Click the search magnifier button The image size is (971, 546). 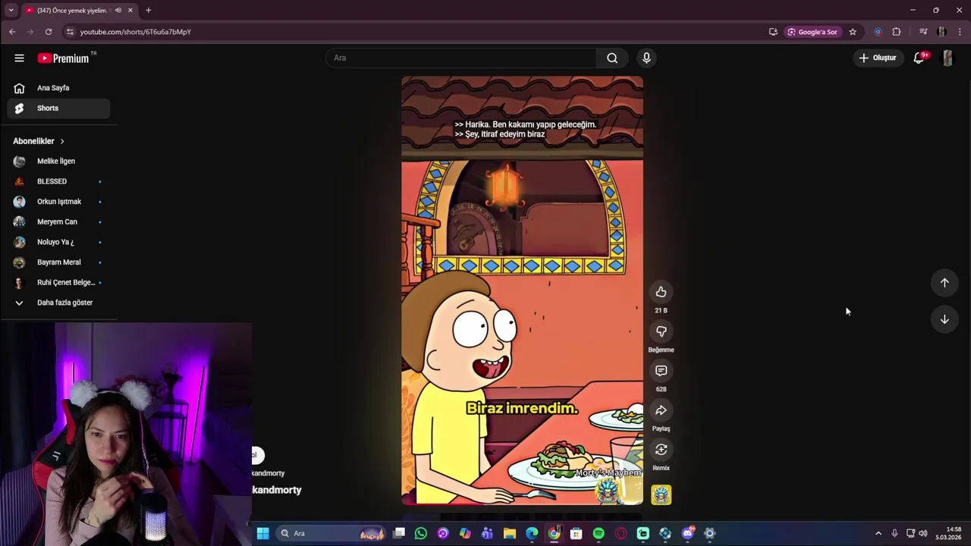pos(612,58)
